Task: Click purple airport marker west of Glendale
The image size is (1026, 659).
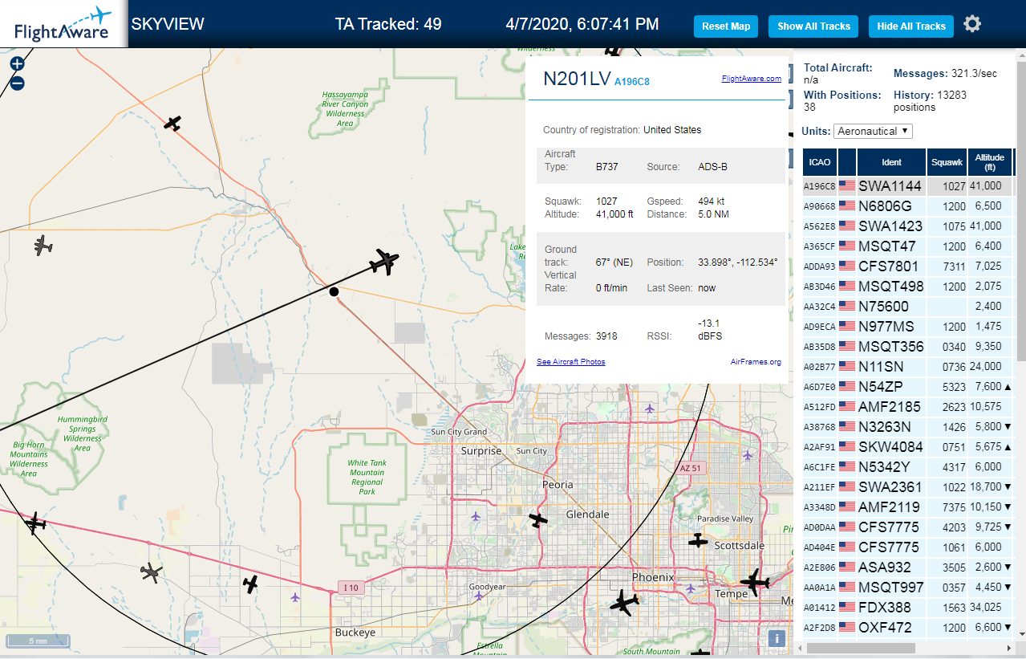Action: click(477, 515)
